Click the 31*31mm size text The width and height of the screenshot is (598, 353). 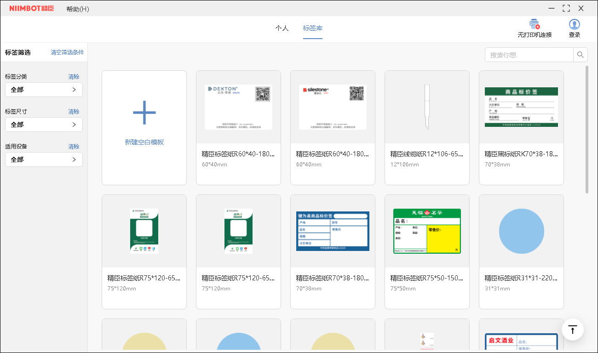497,289
